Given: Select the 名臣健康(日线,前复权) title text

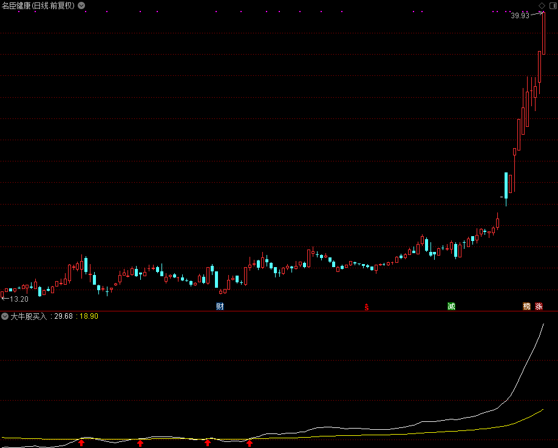Looking at the screenshot, I should pos(38,5).
